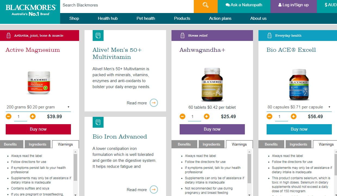Screen dimensions: 337x196
Task: Click the Blackmores logo
Action: 30,10
